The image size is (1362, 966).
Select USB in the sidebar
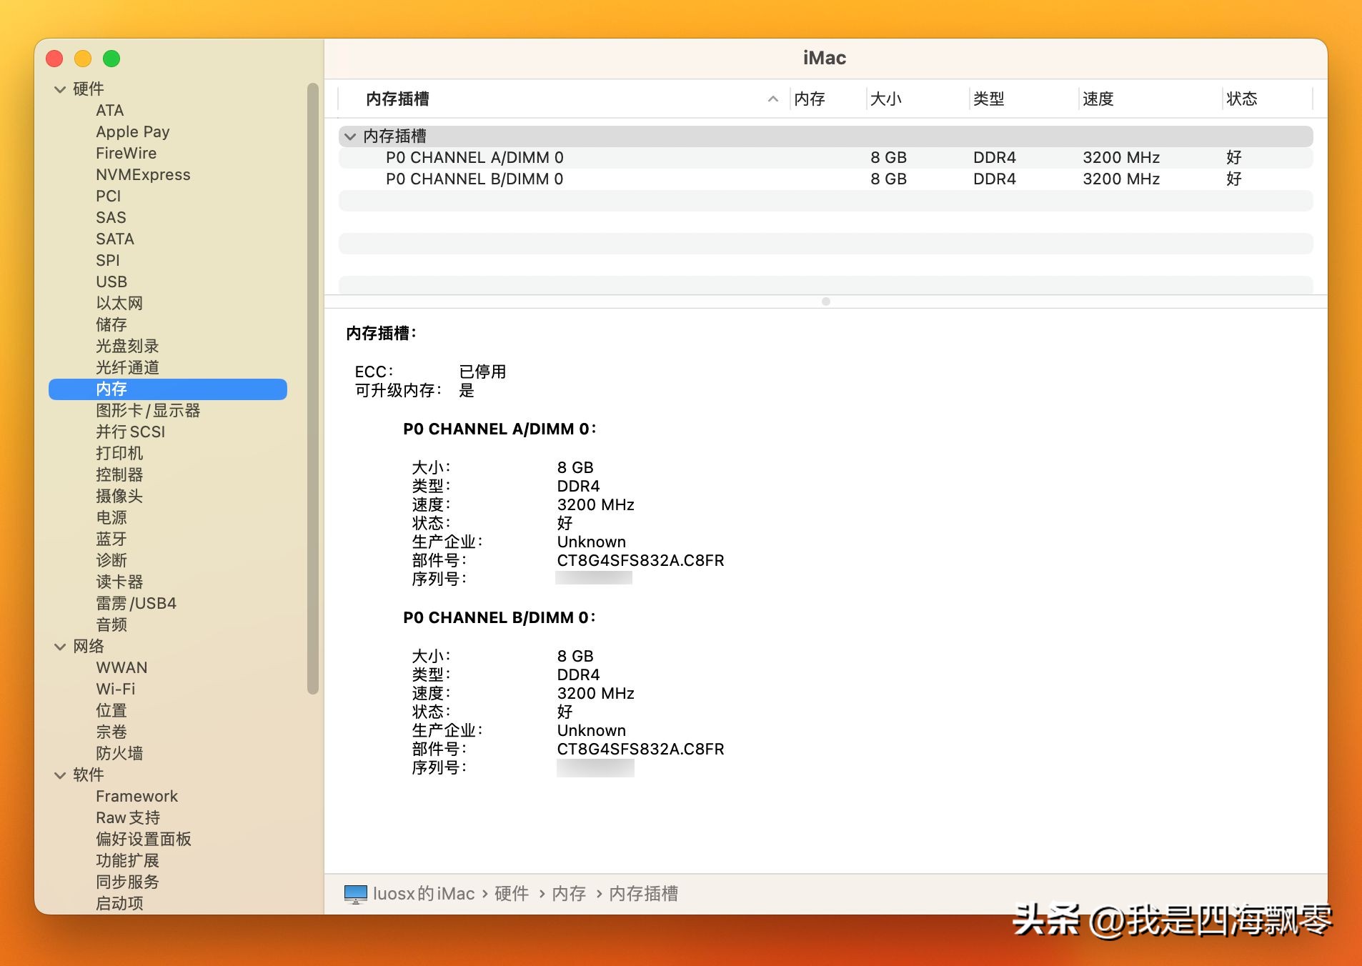click(x=112, y=282)
